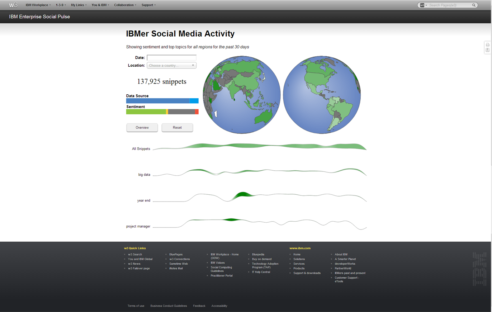Click the magnifier icon in the search box
The width and height of the screenshot is (492, 312).
point(474,5)
